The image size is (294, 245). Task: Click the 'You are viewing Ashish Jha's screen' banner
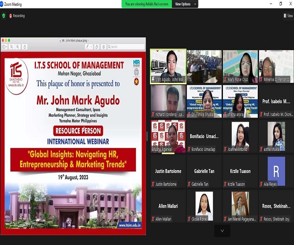(x=147, y=4)
